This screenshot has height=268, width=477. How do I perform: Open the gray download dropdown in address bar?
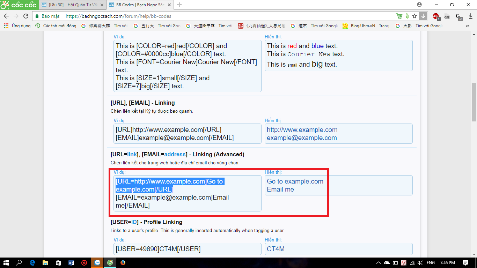[x=423, y=16]
